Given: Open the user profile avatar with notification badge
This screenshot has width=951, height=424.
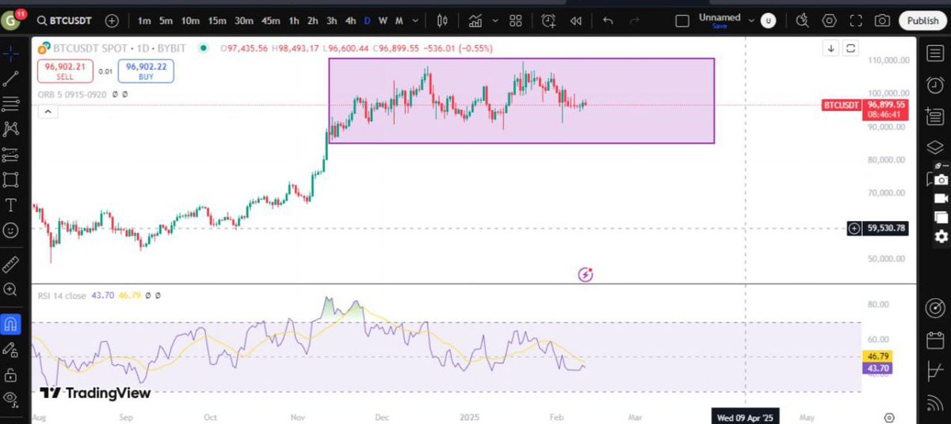Looking at the screenshot, I should click(13, 21).
